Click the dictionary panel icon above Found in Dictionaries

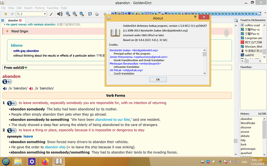[236, 20]
